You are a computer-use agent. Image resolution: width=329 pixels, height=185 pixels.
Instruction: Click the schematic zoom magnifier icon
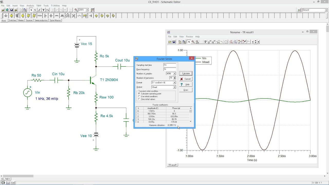pyautogui.click(x=76, y=10)
